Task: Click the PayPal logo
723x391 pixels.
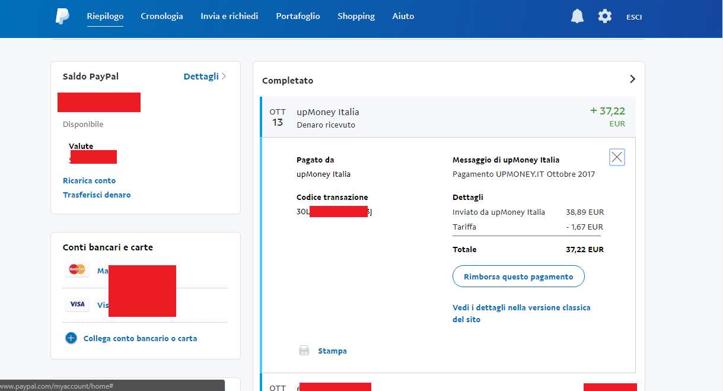Action: (x=62, y=17)
